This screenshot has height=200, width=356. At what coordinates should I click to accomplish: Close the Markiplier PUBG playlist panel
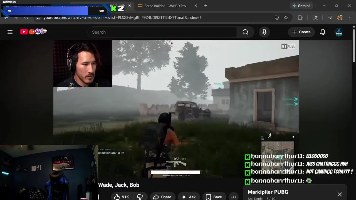click(x=340, y=194)
